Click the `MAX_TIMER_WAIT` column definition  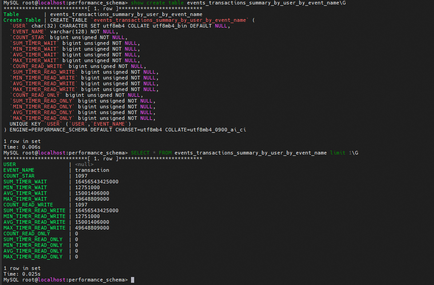coord(75,60)
